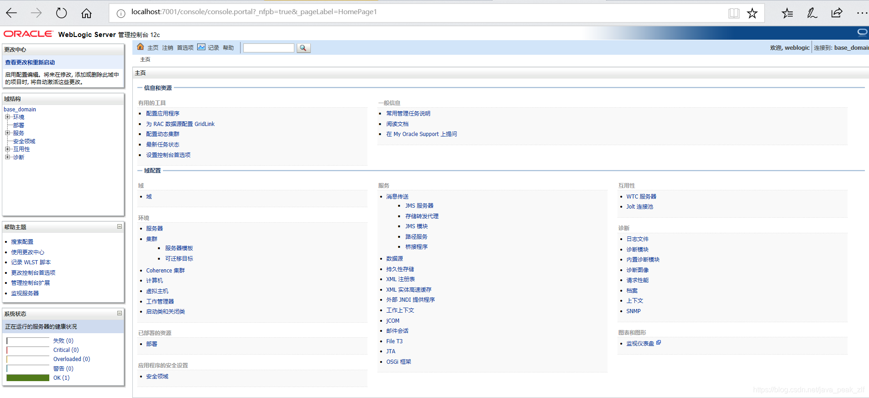Collapse the 系统状态 panel
The width and height of the screenshot is (869, 398).
point(120,313)
